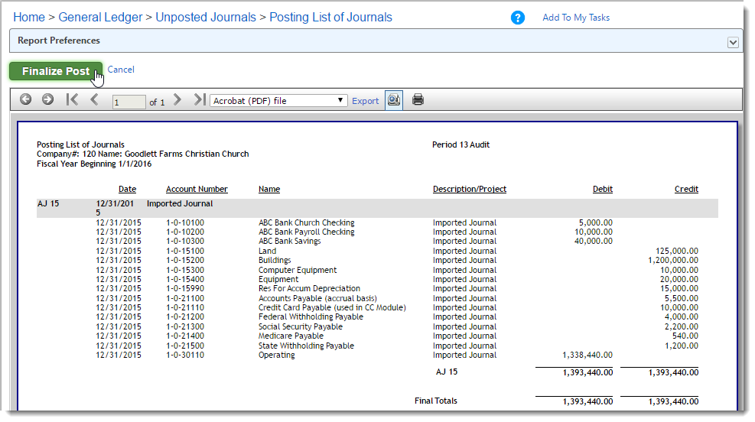Jump to the first report page

pos(72,99)
